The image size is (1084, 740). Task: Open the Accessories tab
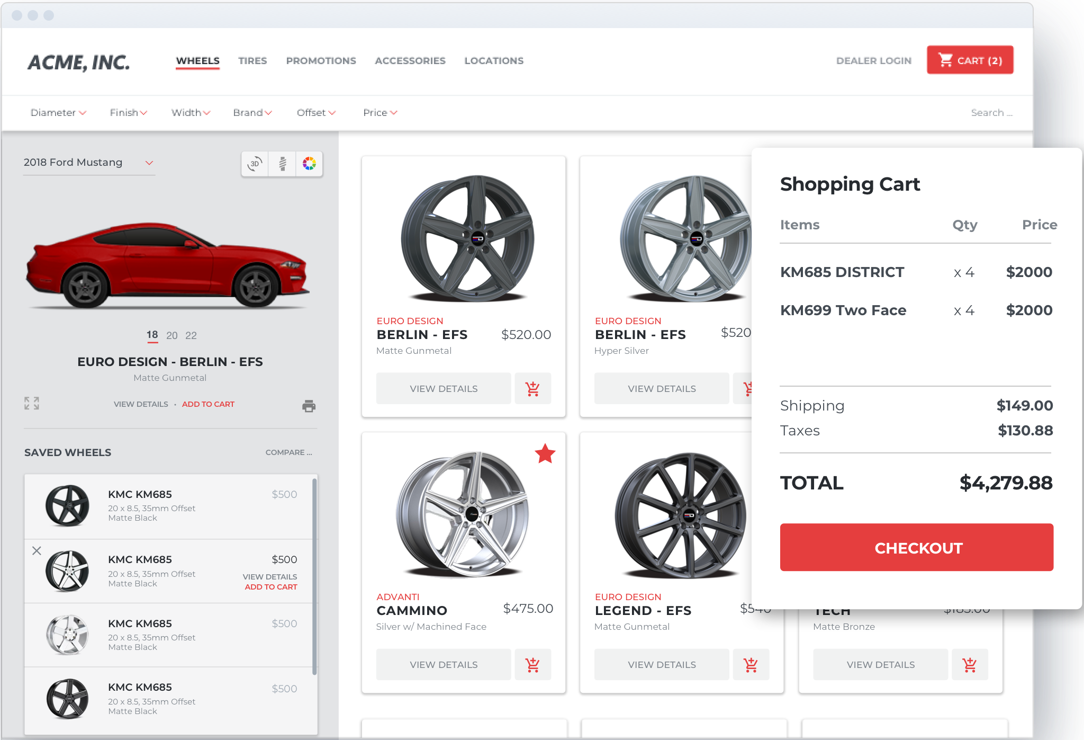(x=410, y=61)
